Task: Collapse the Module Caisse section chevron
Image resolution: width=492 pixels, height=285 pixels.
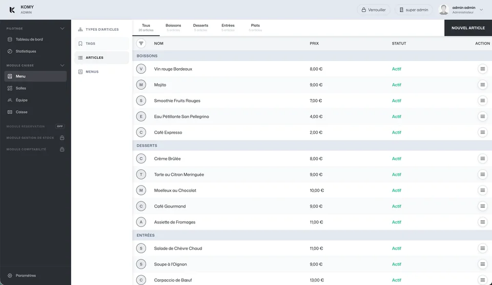Action: click(62, 65)
